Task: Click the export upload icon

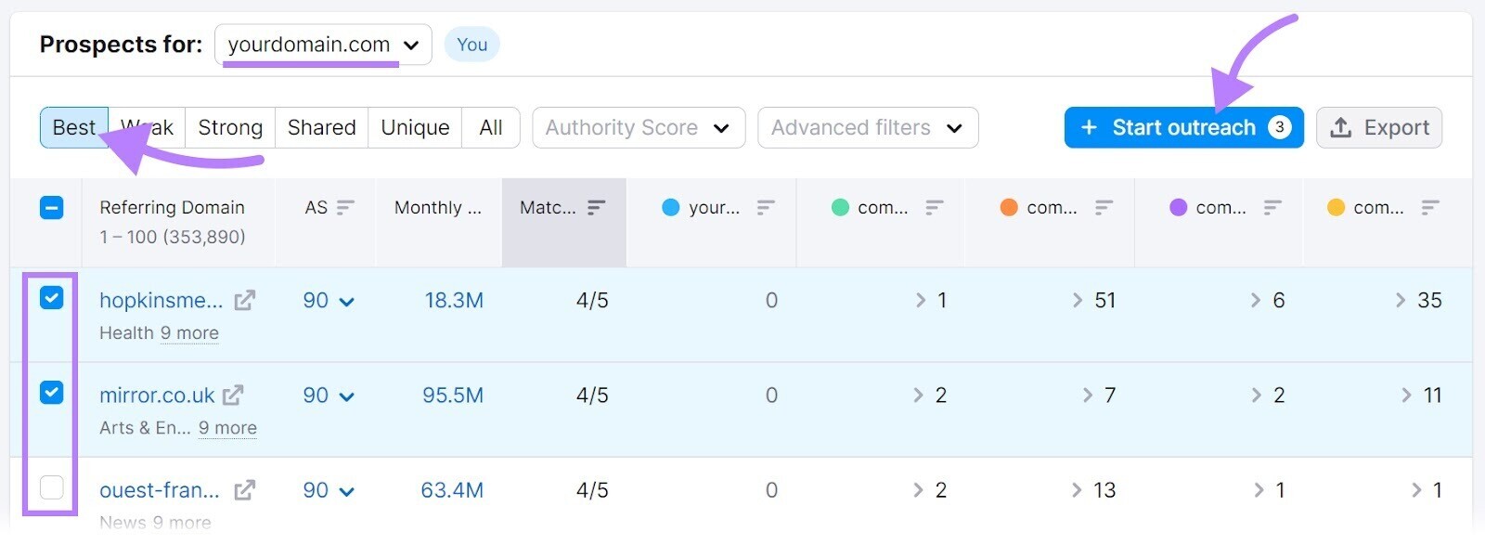Action: pyautogui.click(x=1341, y=128)
